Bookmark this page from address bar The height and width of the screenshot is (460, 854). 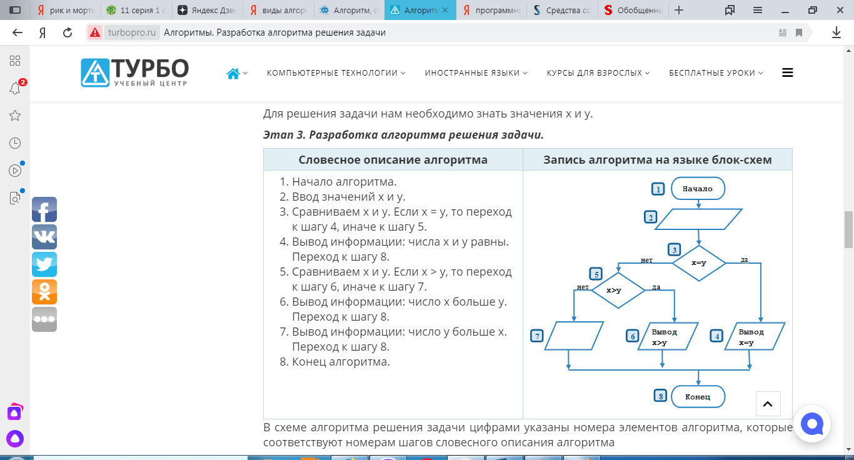point(799,32)
